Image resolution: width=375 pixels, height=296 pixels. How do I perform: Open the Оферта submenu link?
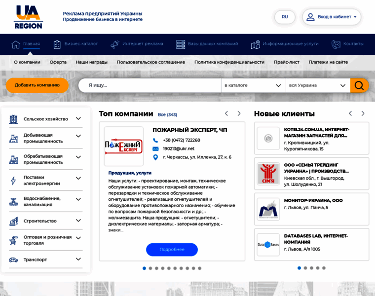pyautogui.click(x=58, y=62)
